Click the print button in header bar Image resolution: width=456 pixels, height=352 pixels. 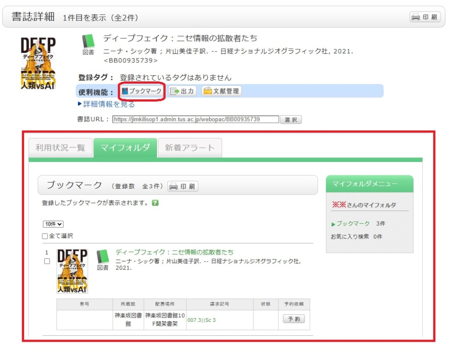tap(425, 17)
